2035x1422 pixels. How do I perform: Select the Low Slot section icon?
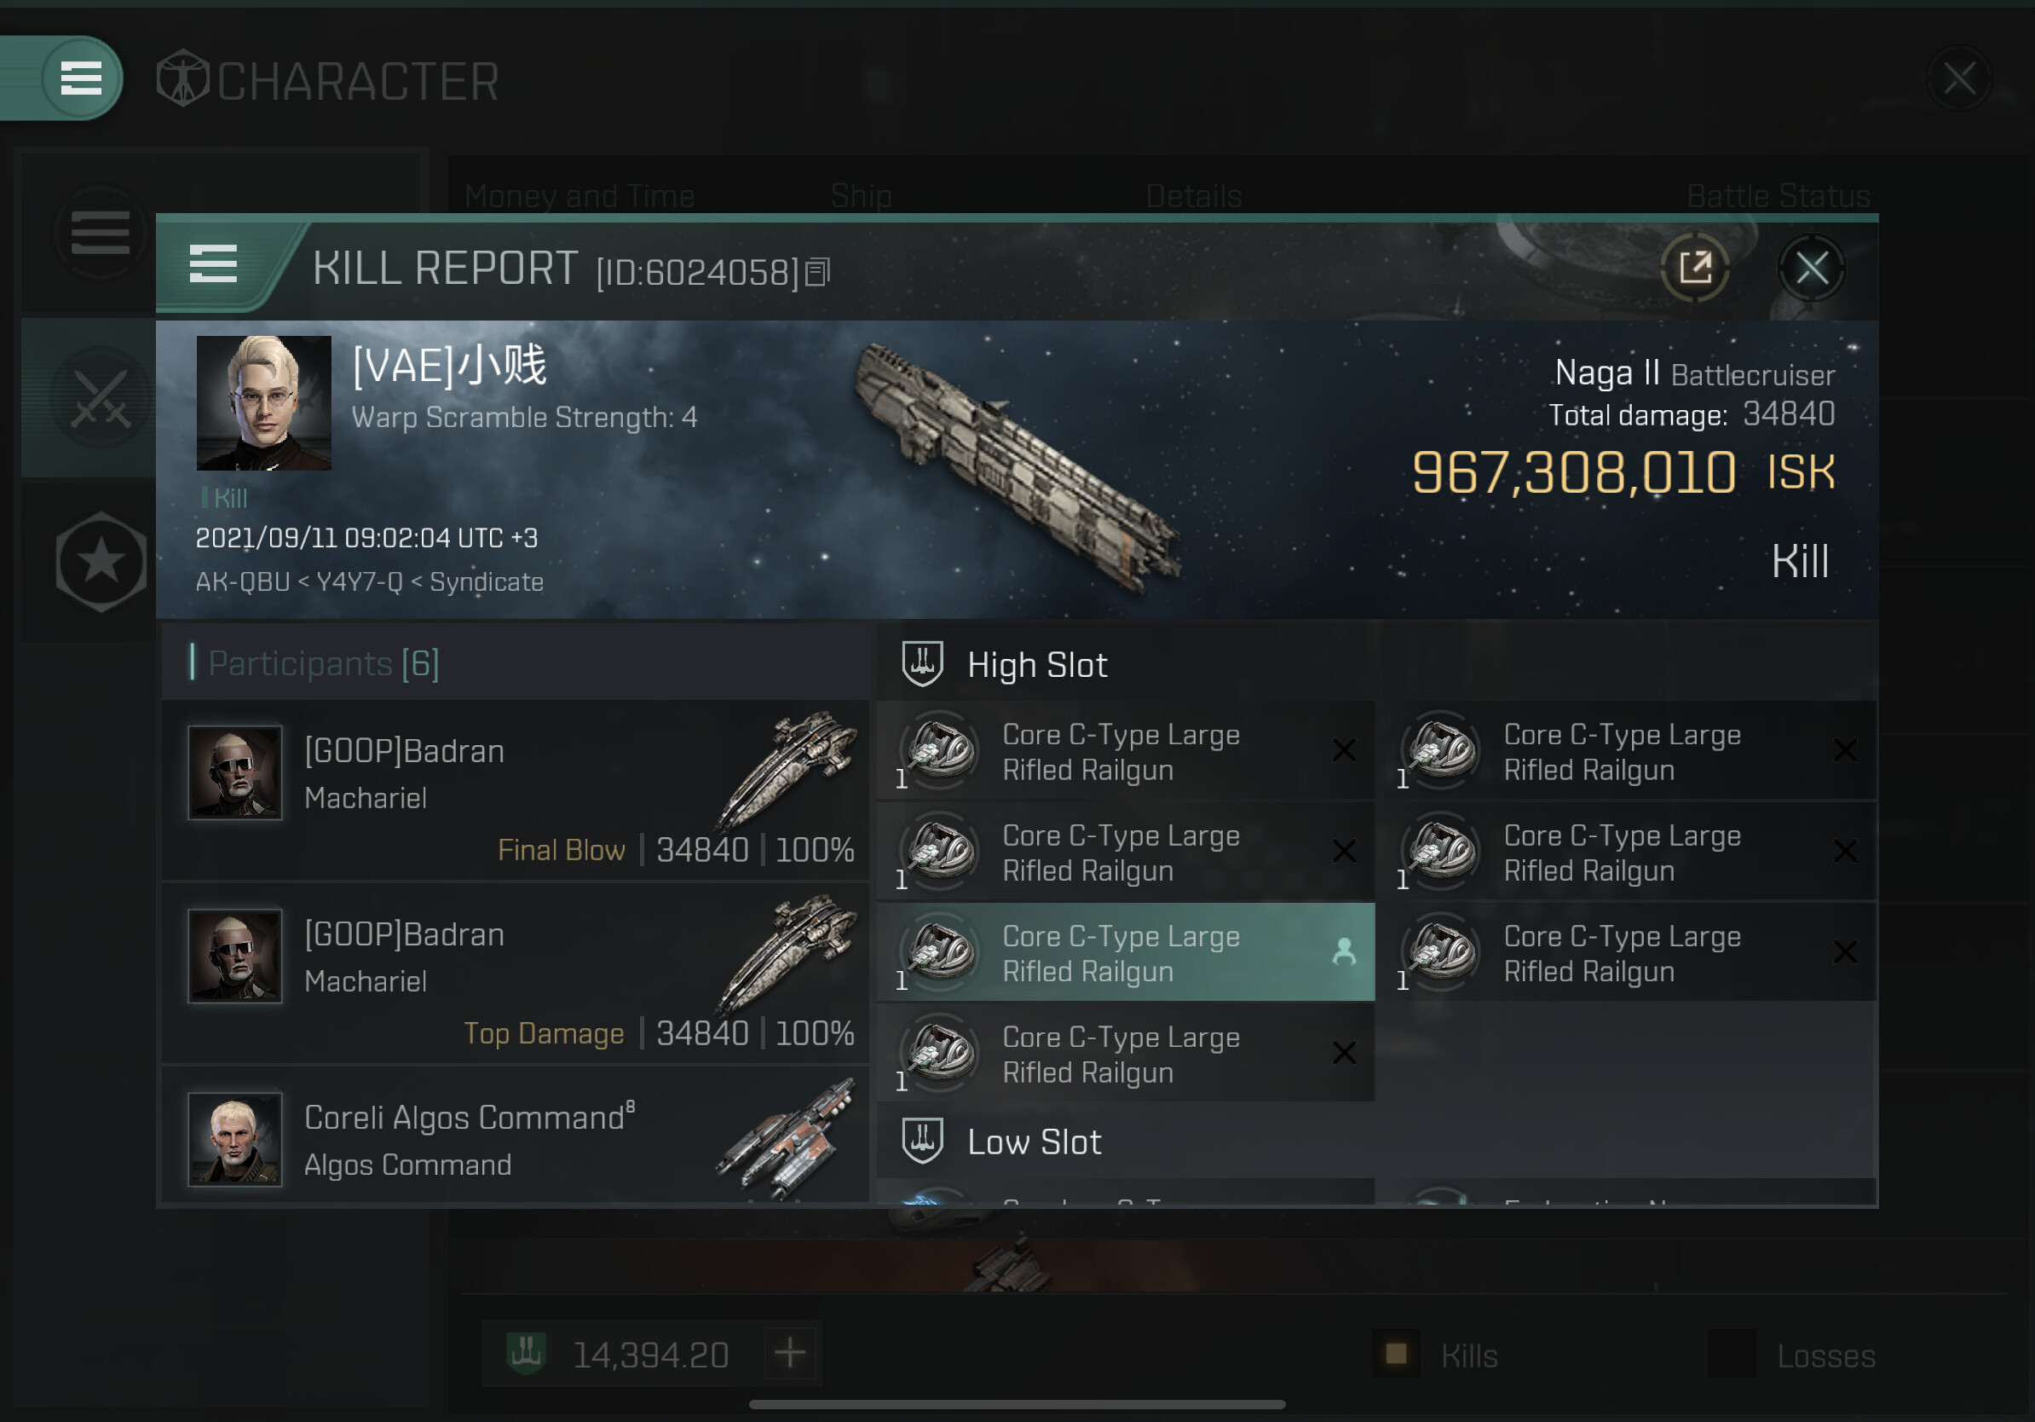pyautogui.click(x=922, y=1141)
